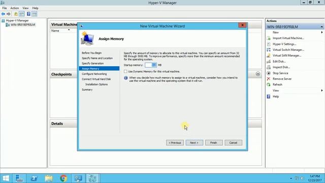The image size is (325, 183).
Task: Open Help entry in the Actions pane
Action: (x=276, y=97)
